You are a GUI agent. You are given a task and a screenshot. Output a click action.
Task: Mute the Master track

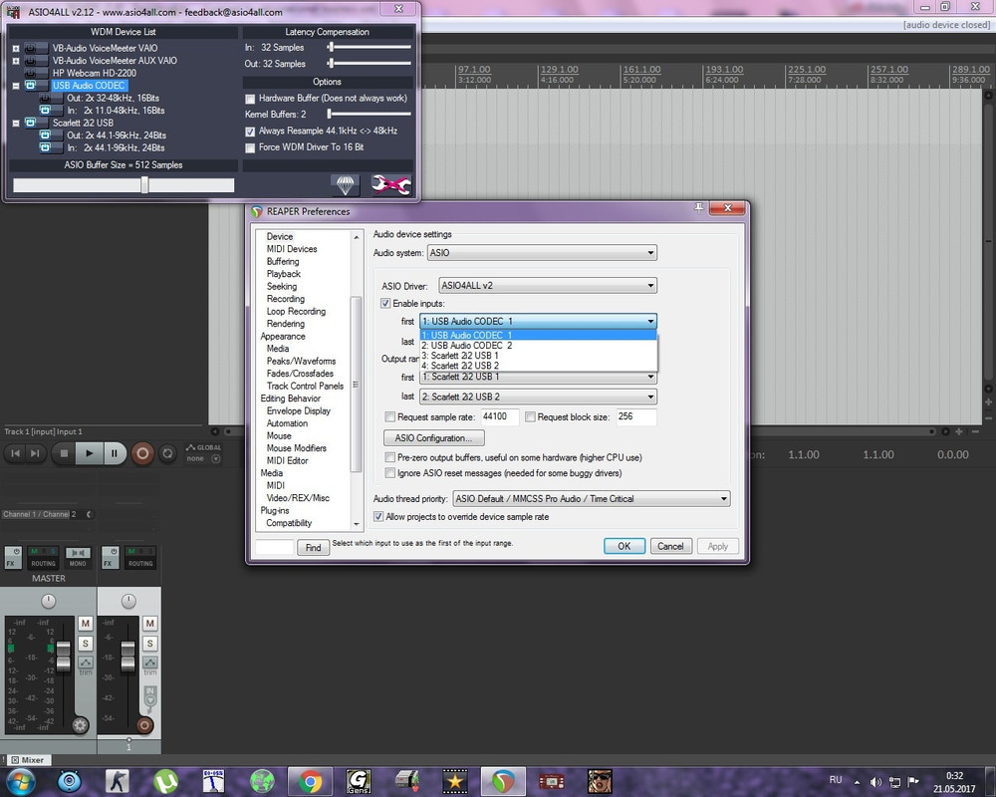coord(86,624)
